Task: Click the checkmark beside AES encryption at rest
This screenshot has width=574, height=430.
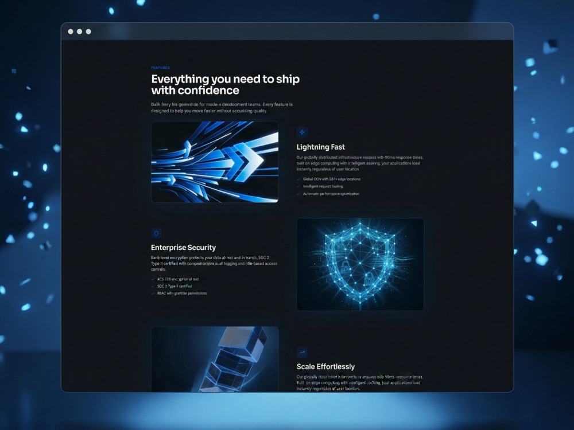Action: pyautogui.click(x=153, y=279)
